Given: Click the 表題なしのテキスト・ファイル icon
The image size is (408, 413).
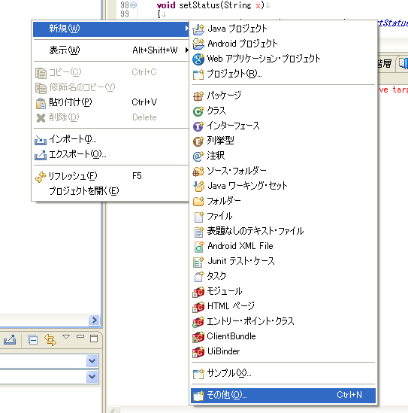Looking at the screenshot, I should click(x=199, y=232).
